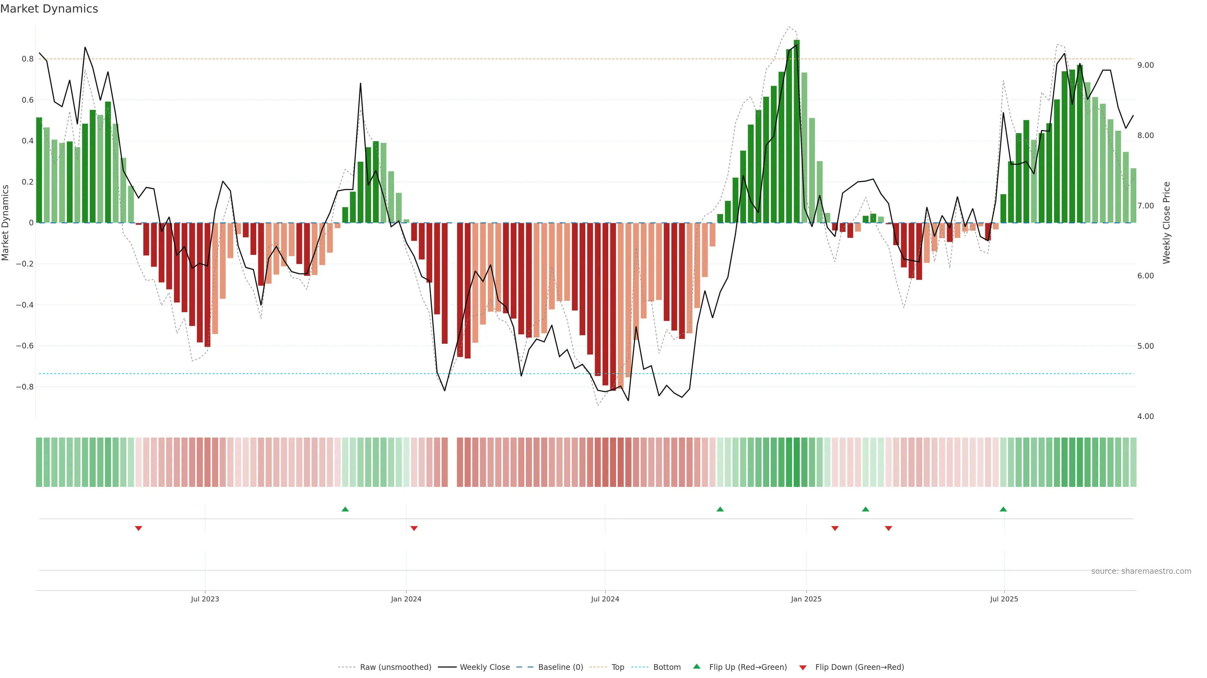Click the Market Dynamics chart title
The width and height of the screenshot is (1207, 678).
pyautogui.click(x=49, y=9)
